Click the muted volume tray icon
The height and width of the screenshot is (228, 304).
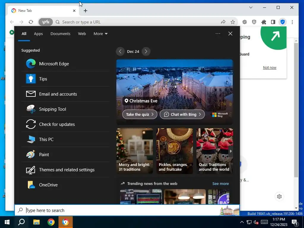[256, 222]
